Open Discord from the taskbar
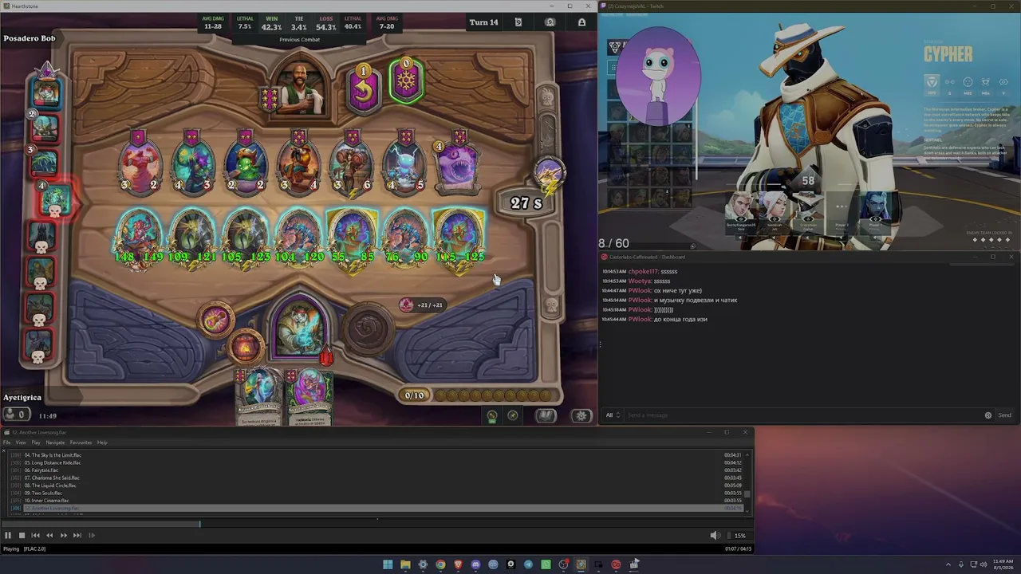Screen dimensions: 1021x574 (475, 564)
